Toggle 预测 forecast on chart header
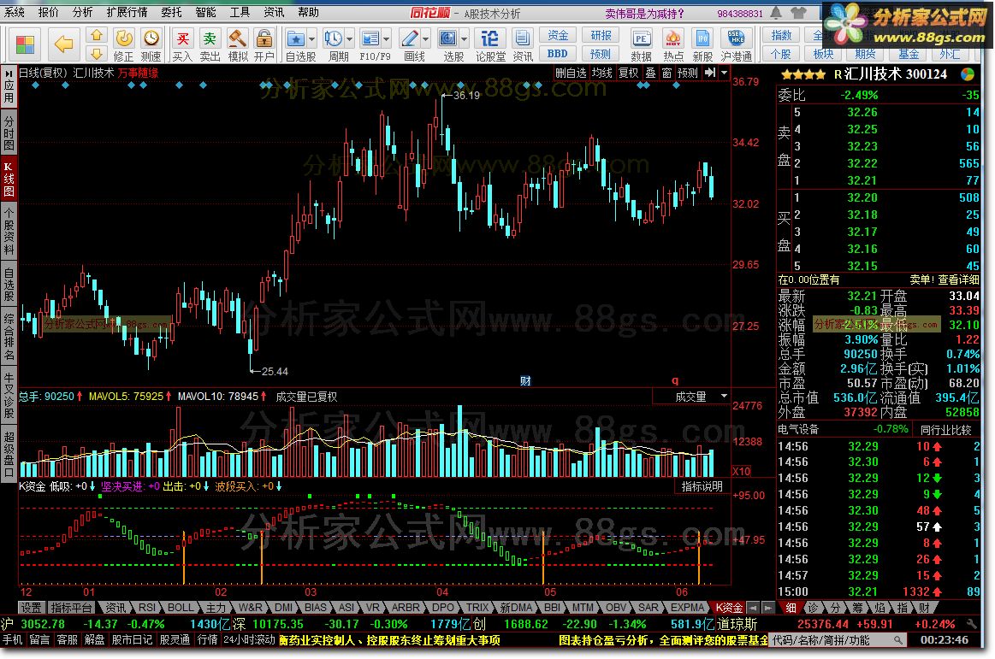The width and height of the screenshot is (995, 659). 687,74
